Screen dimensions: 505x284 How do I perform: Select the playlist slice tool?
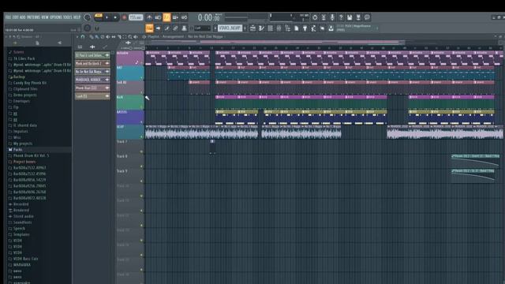119,37
